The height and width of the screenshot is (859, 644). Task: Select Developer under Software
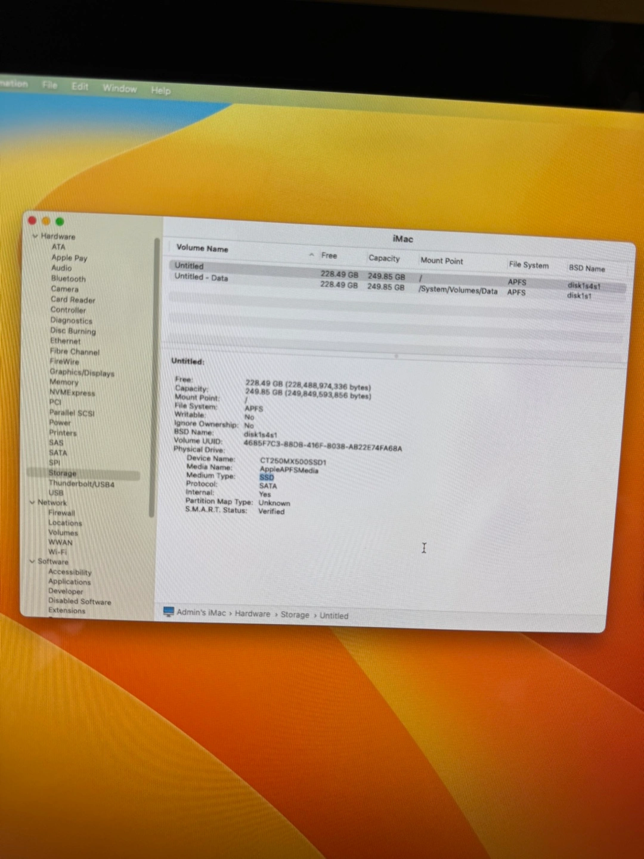point(66,591)
